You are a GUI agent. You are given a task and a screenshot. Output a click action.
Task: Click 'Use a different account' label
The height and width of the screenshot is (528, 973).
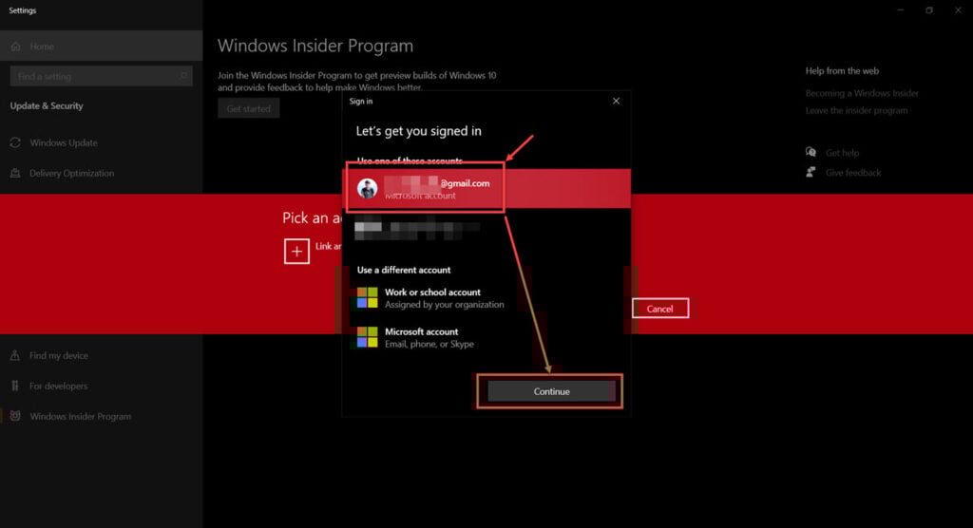(403, 270)
